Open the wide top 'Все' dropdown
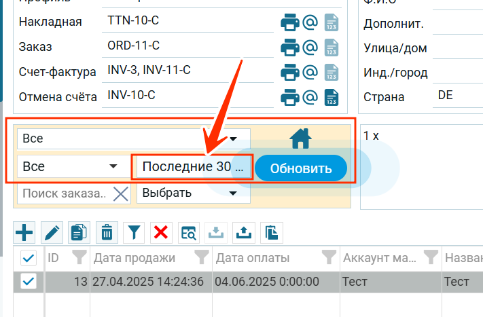 133,138
